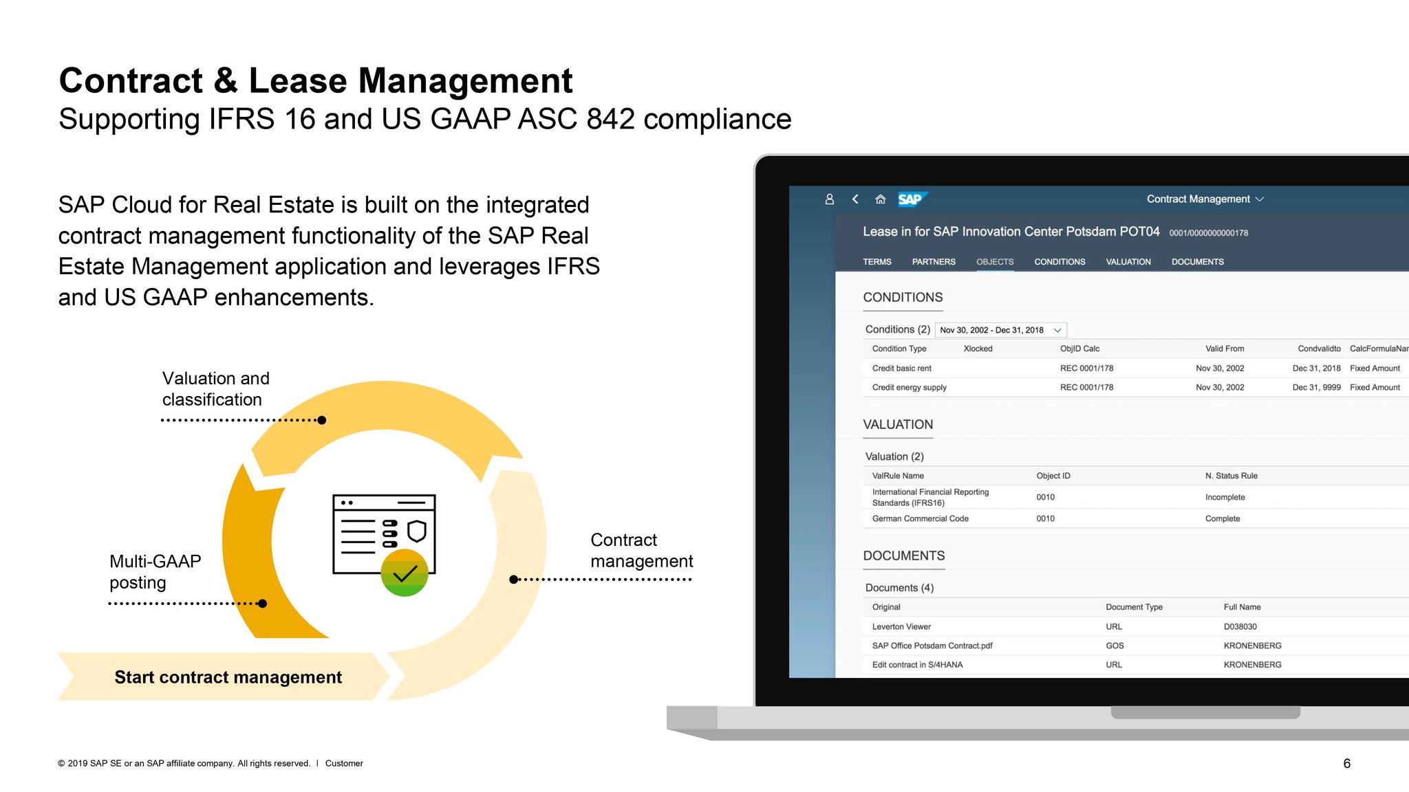Click the home icon
The image size is (1409, 792).
point(880,199)
